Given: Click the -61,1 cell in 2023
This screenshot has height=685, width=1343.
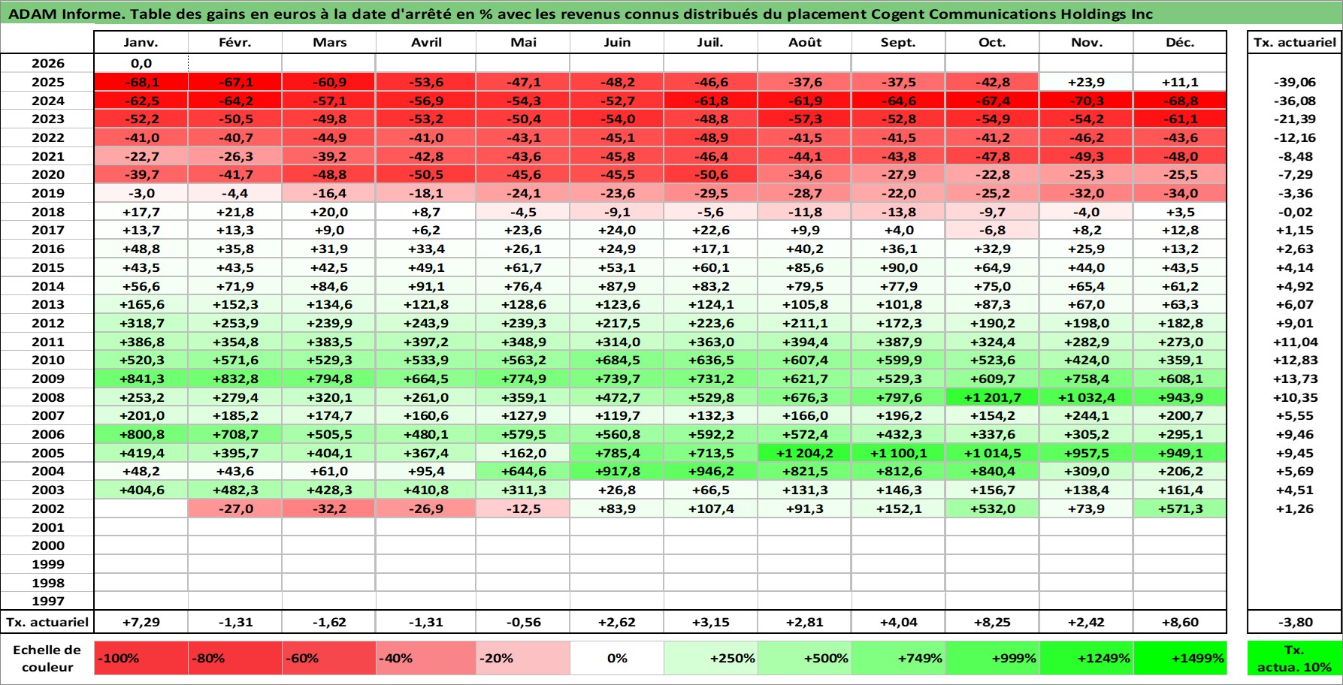Looking at the screenshot, I should point(1180,119).
